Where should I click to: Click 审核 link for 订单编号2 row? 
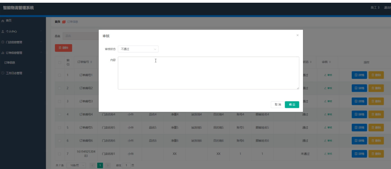click(328, 88)
